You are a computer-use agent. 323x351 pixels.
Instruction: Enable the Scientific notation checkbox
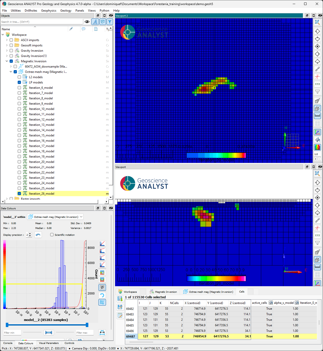pos(52,235)
